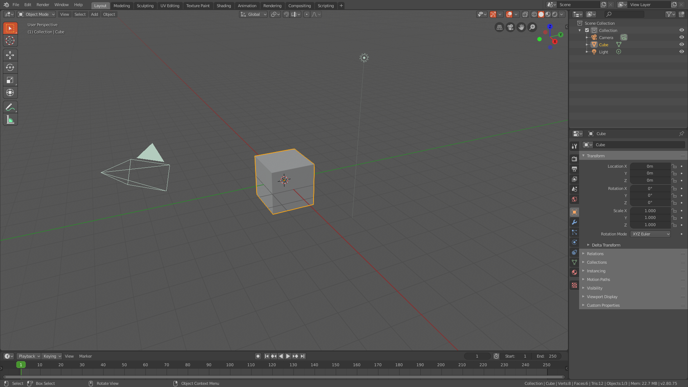
Task: Activate the Measure tool
Action: (10, 119)
